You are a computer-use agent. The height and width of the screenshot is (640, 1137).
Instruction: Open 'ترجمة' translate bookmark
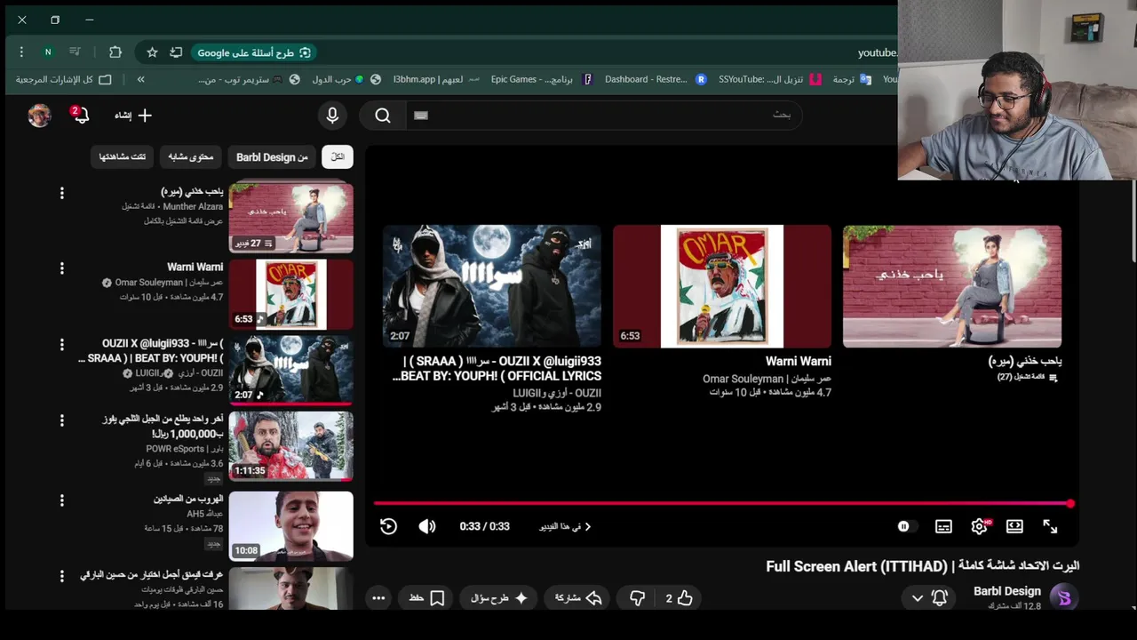852,79
